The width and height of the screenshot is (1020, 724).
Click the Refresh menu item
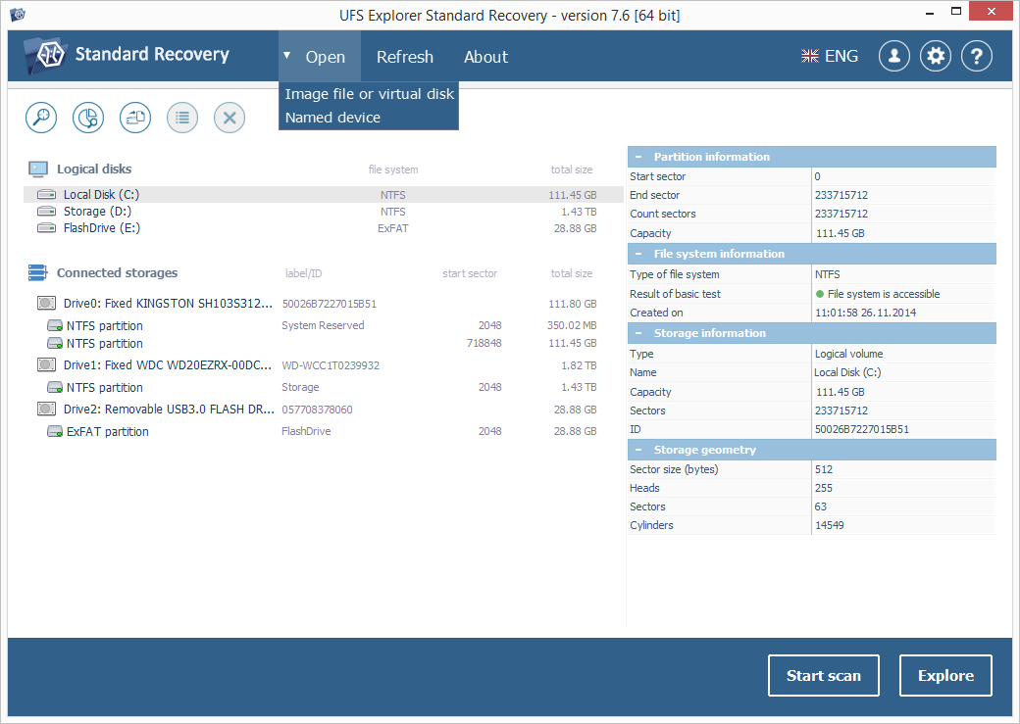[x=405, y=57]
